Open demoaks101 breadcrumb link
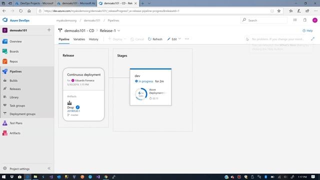Viewport: 320px width, 180px height. point(92,20)
